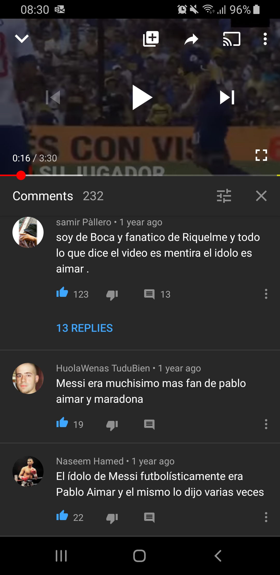Enter fullscreen mode
The width and height of the screenshot is (280, 575).
tap(261, 155)
